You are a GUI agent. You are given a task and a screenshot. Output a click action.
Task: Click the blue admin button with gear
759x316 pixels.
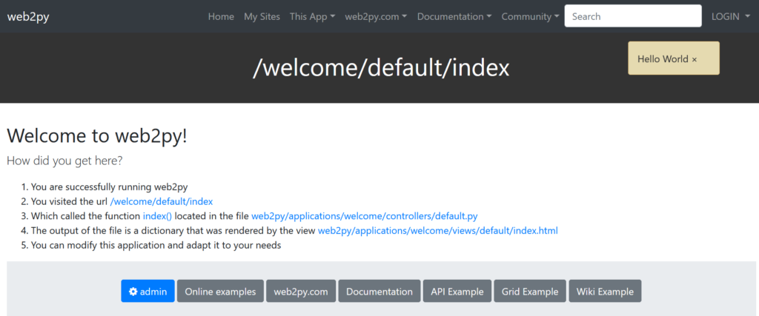(x=148, y=291)
